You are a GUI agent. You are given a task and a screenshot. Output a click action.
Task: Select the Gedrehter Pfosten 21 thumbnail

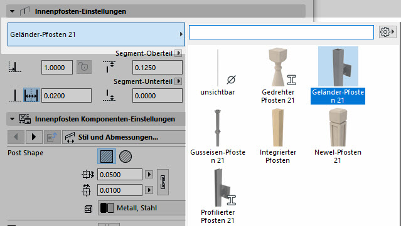(x=278, y=76)
